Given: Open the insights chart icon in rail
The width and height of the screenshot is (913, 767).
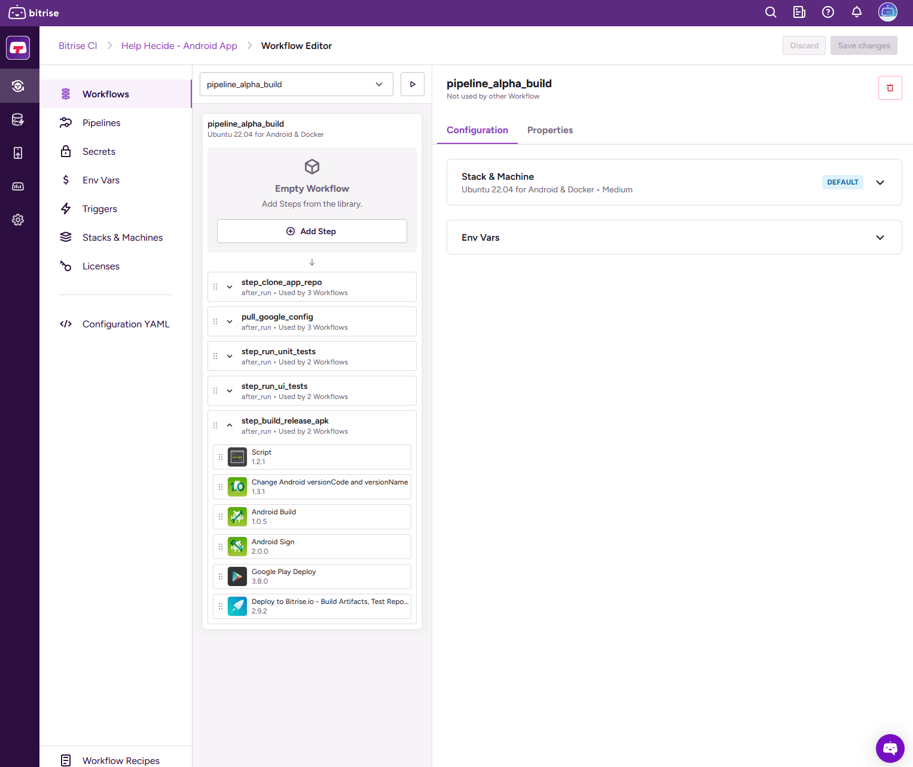Looking at the screenshot, I should (x=18, y=186).
